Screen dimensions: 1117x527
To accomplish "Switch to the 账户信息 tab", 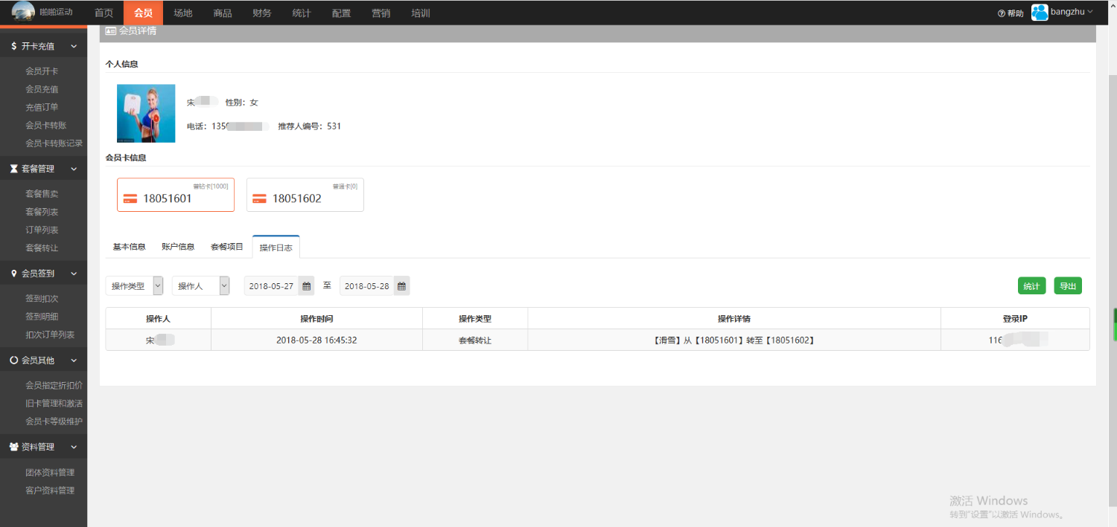I will 178,247.
